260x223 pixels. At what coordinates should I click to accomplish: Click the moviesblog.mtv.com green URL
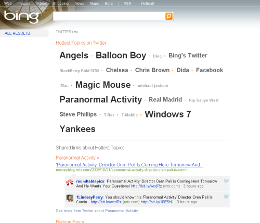click(x=124, y=170)
